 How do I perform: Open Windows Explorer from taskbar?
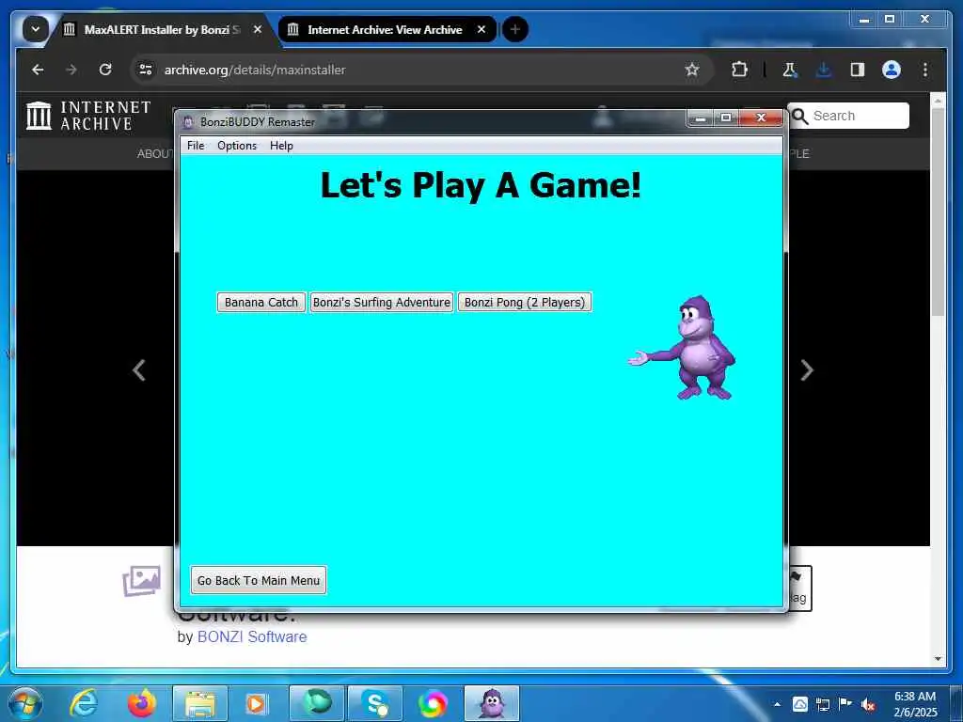coord(200,703)
